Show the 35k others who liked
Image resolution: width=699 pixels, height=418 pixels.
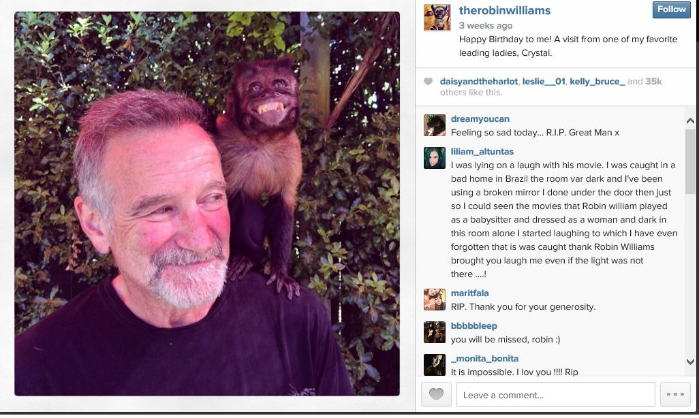coord(653,82)
